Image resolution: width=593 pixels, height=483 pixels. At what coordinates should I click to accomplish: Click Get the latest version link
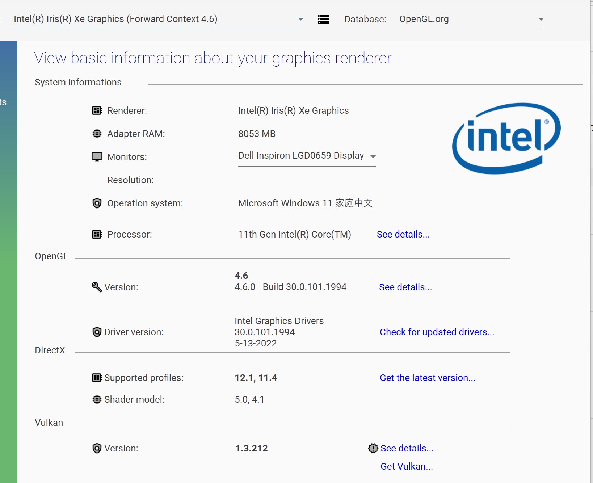pyautogui.click(x=427, y=378)
